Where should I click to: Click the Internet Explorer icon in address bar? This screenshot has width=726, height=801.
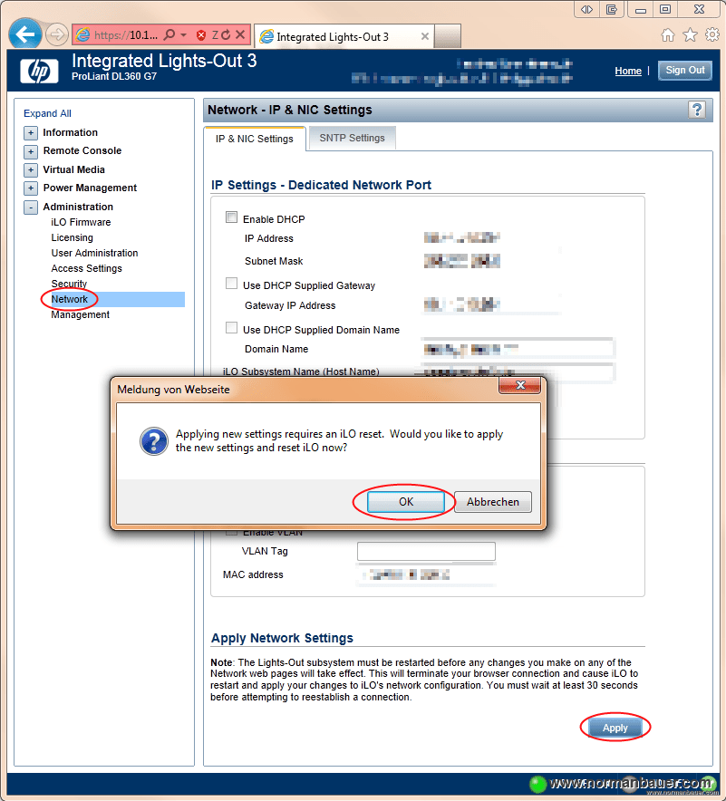pyautogui.click(x=82, y=34)
